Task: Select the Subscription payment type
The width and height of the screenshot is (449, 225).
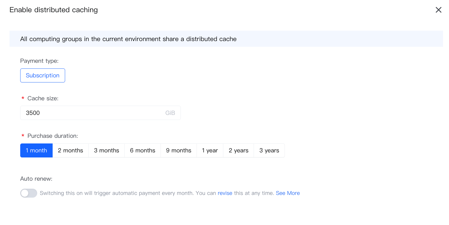Action: tap(43, 76)
